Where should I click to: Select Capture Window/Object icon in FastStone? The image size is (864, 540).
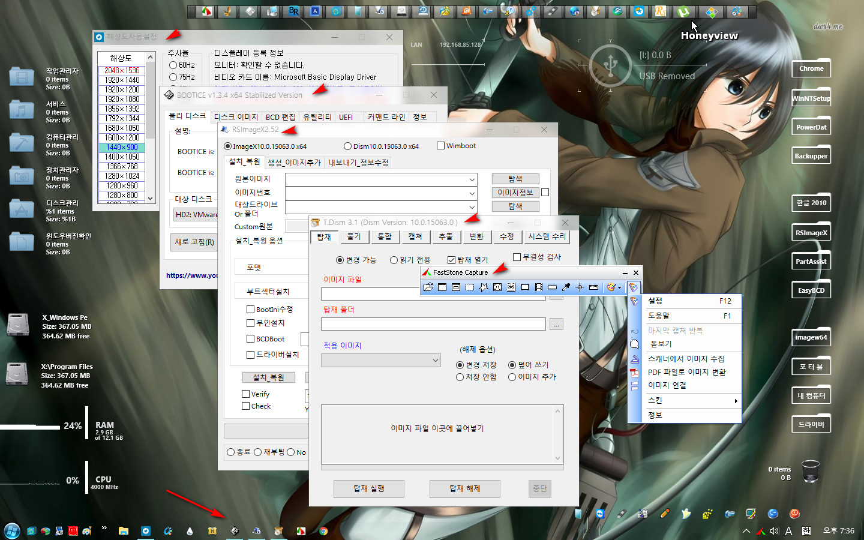click(456, 287)
